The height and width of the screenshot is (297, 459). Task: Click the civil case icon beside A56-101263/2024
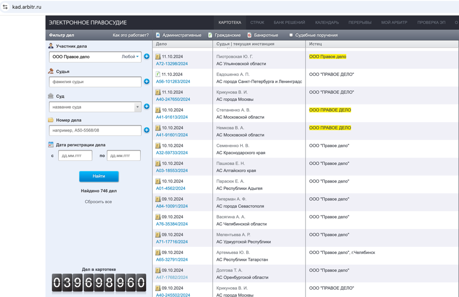[x=158, y=74]
